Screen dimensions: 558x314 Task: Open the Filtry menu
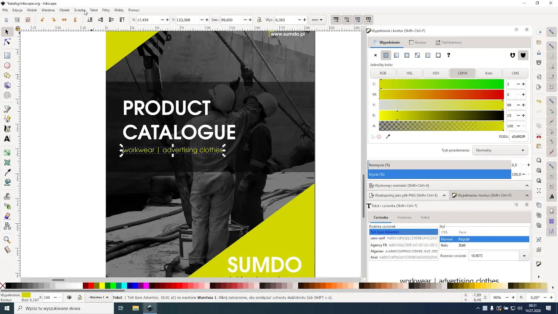tap(106, 10)
